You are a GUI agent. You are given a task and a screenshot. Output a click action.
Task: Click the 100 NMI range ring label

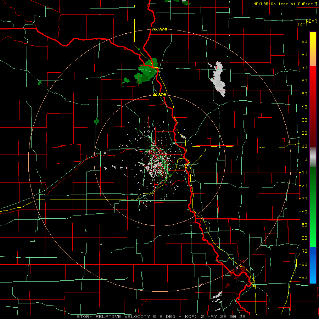(x=159, y=29)
